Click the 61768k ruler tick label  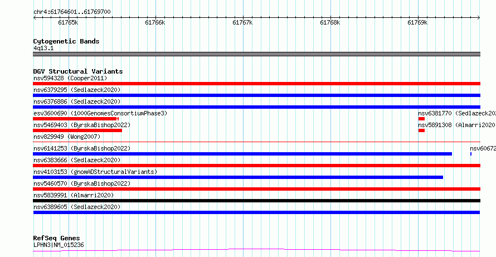pos(330,22)
